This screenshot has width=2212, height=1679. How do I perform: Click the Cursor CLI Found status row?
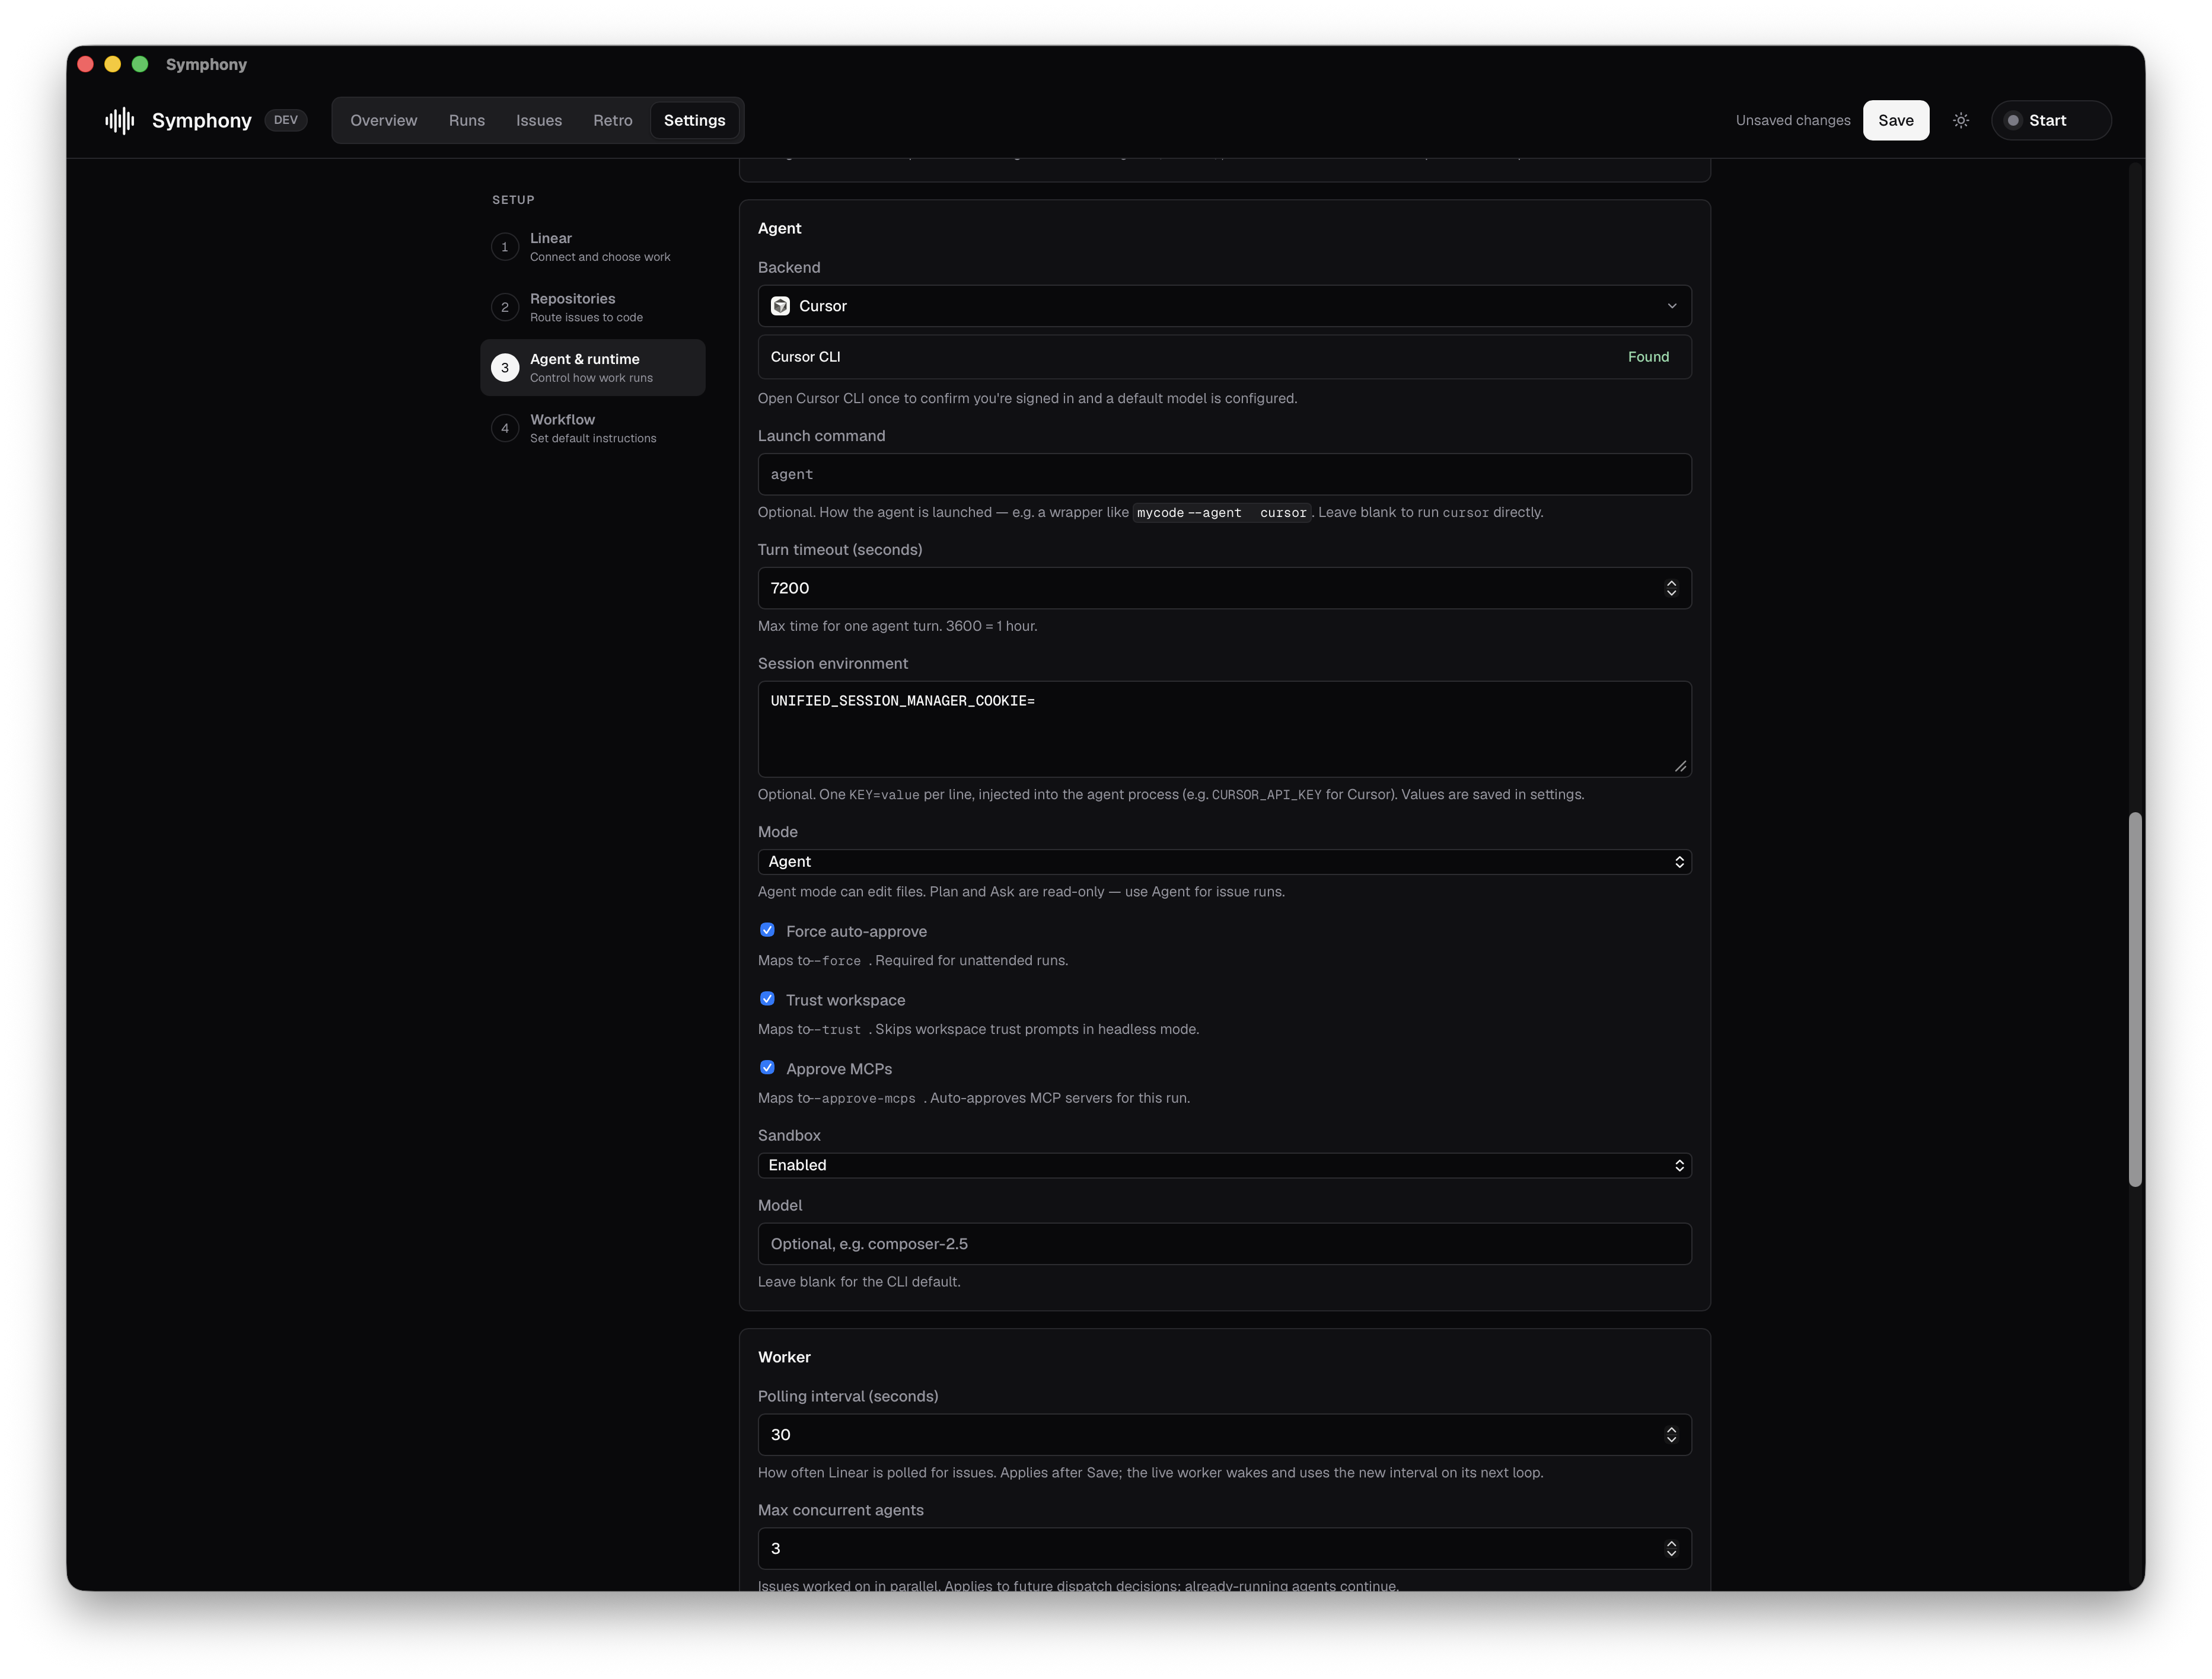tap(1224, 357)
